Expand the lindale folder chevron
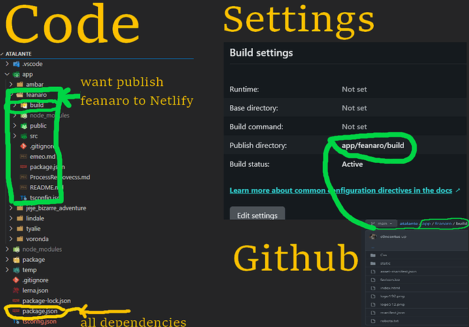 (11, 218)
